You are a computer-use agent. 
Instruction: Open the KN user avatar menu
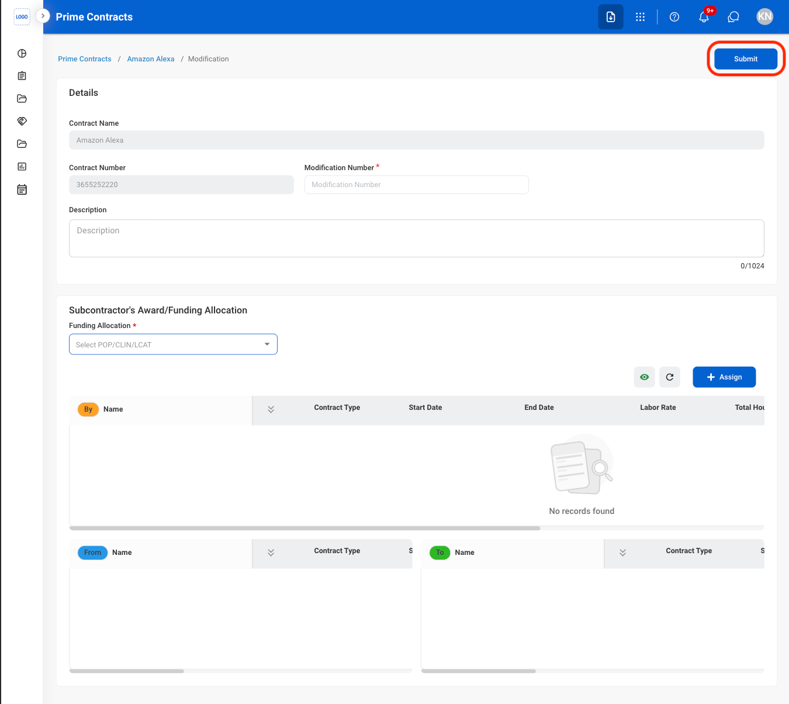(765, 17)
